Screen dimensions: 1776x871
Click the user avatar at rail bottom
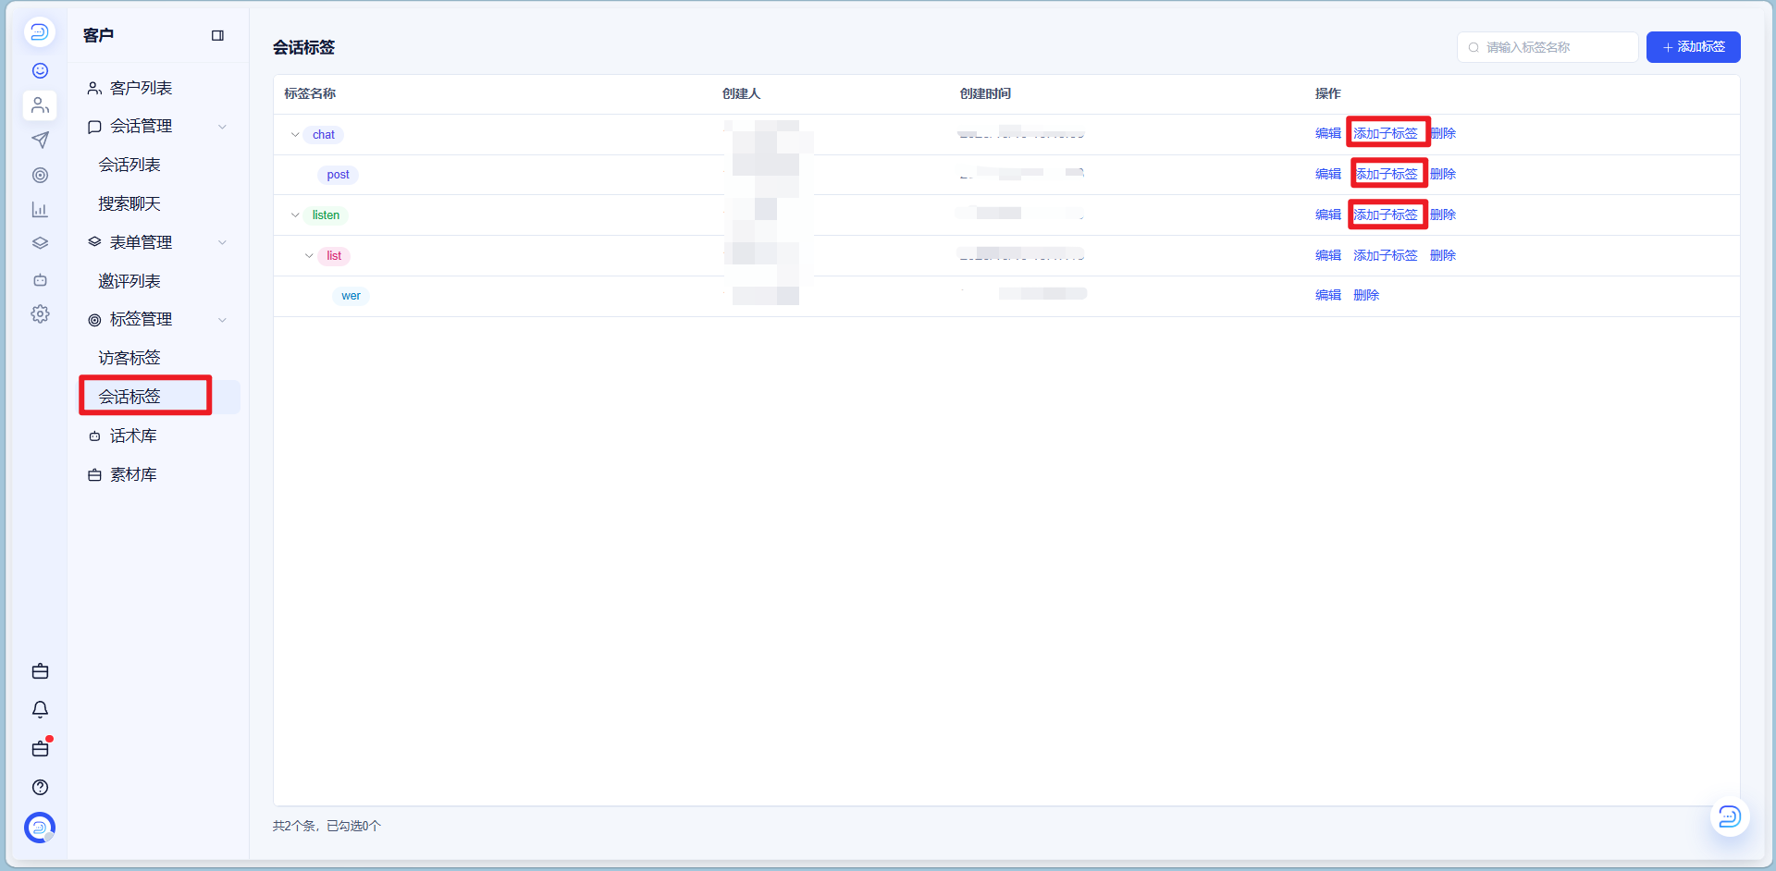pos(40,828)
